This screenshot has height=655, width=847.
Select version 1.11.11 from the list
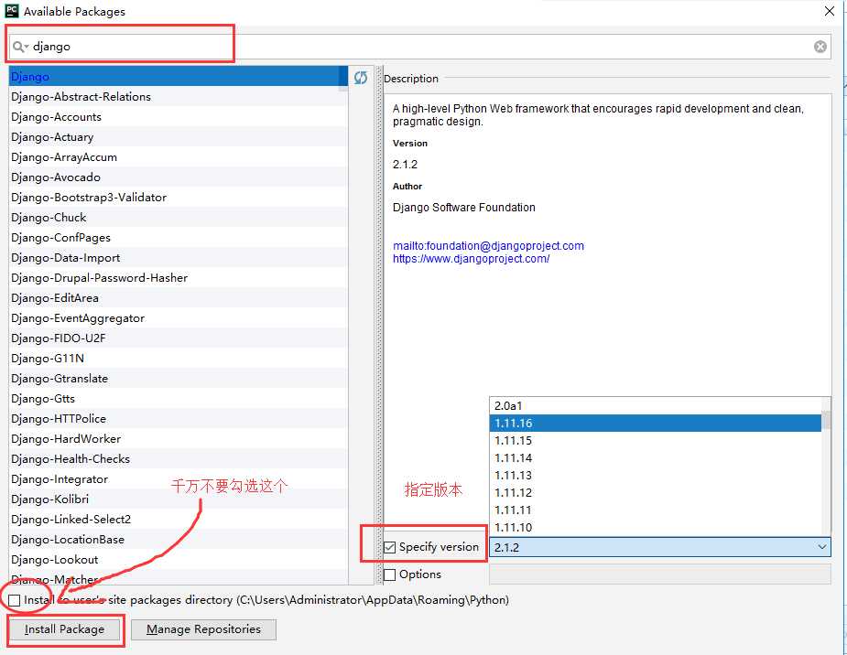coord(656,510)
